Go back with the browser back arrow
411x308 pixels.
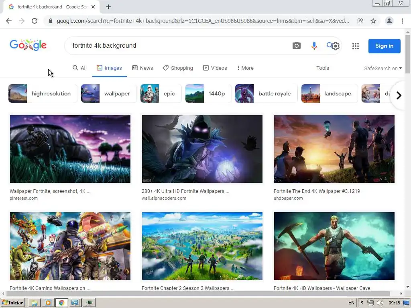tap(9, 21)
